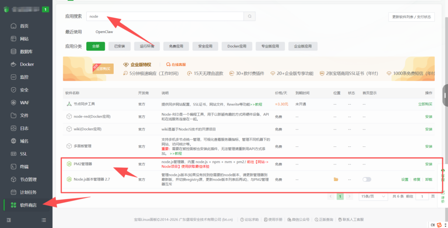
Task: Click the Node.js版本管理器 icon
Action: pos(69,179)
